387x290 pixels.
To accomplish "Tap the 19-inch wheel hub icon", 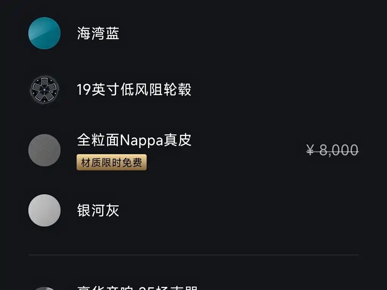I will 45,89.
